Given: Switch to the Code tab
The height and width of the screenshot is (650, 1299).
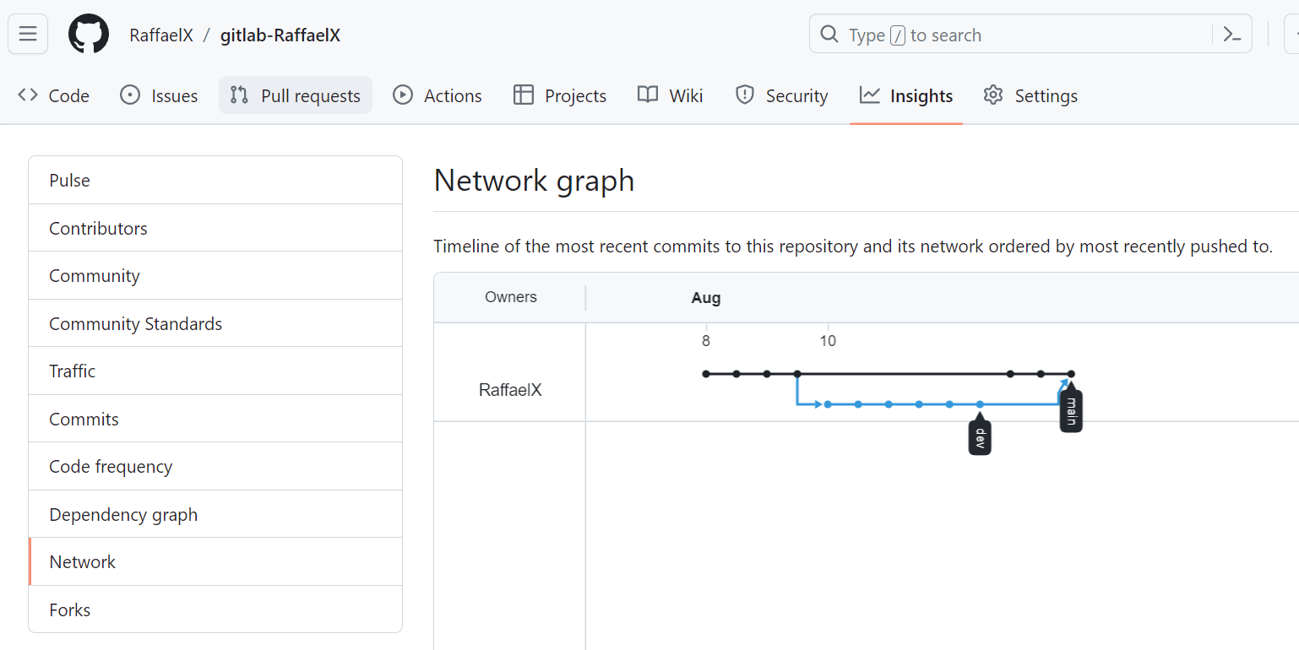Looking at the screenshot, I should pyautogui.click(x=54, y=95).
